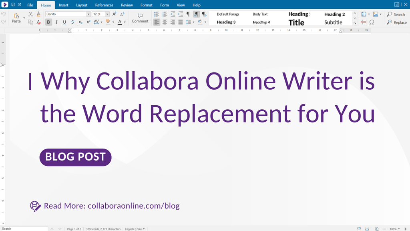Screen dimensions: 410x231
Task: Toggle Strikethrough formatting
Action: click(x=72, y=22)
